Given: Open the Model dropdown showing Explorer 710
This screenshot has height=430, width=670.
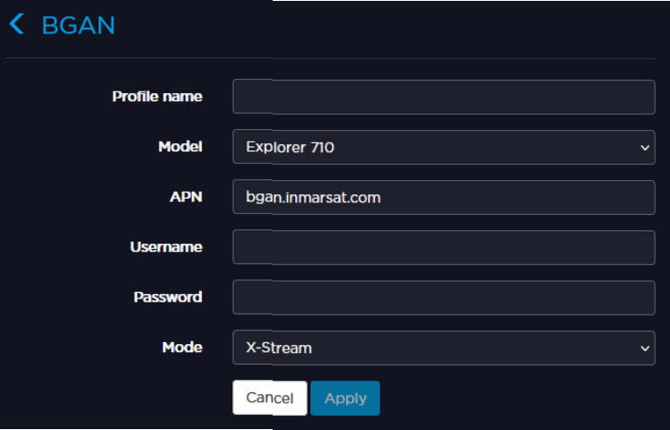Looking at the screenshot, I should (431, 147).
